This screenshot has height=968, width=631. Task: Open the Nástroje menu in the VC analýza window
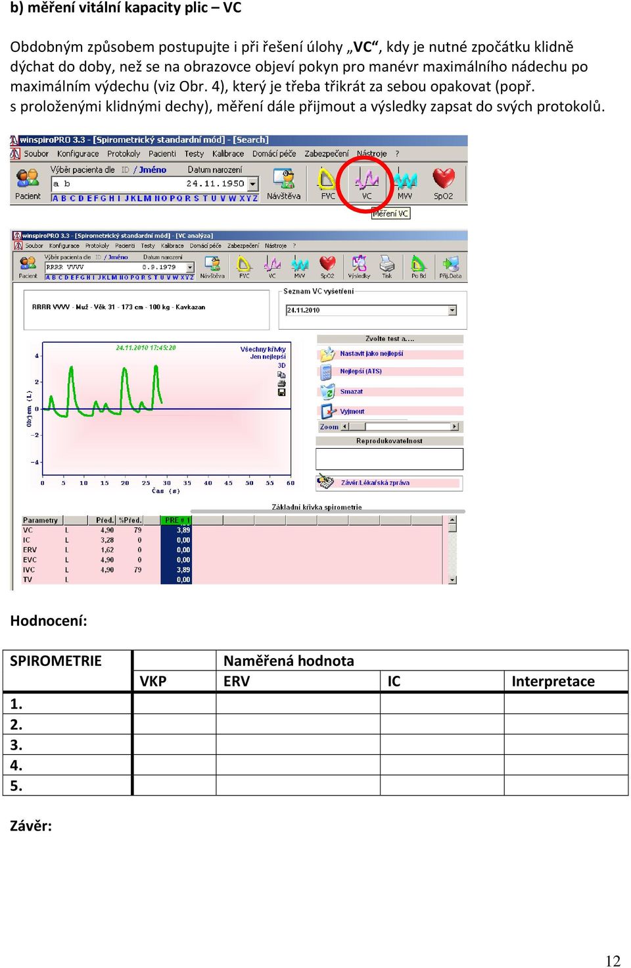[x=276, y=246]
